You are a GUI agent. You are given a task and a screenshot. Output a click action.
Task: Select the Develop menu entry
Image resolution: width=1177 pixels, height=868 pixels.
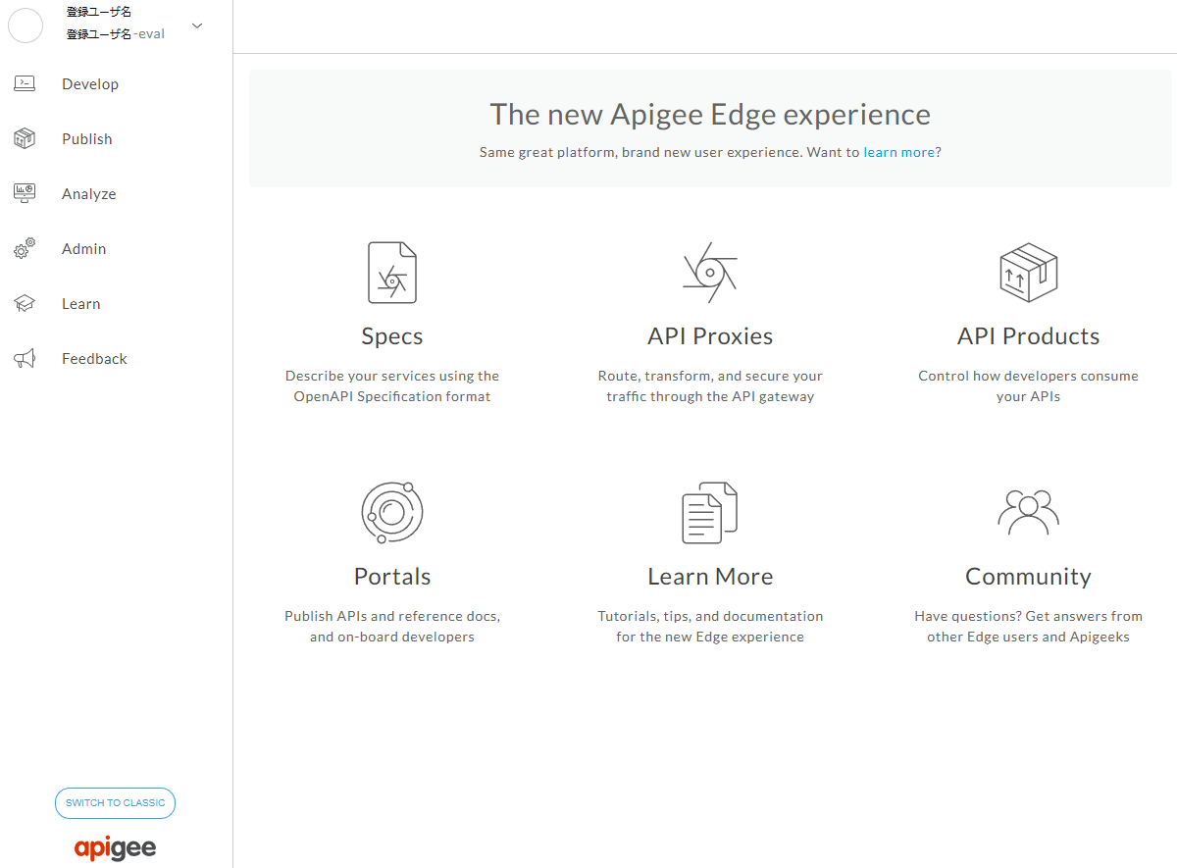pos(90,83)
